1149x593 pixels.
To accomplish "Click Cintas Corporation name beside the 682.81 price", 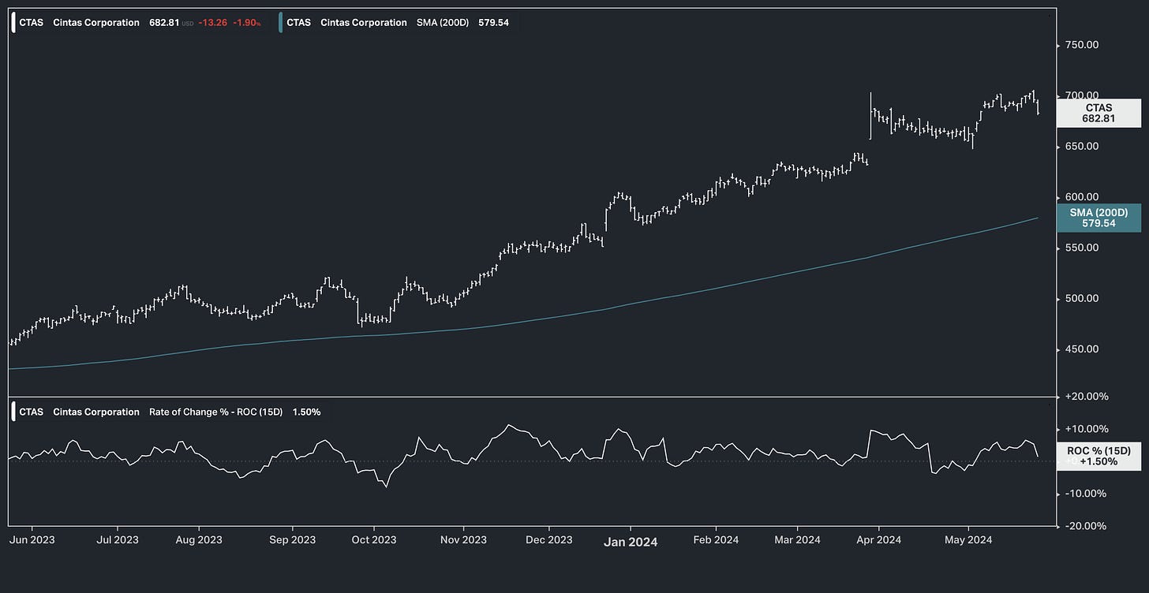I will [96, 23].
